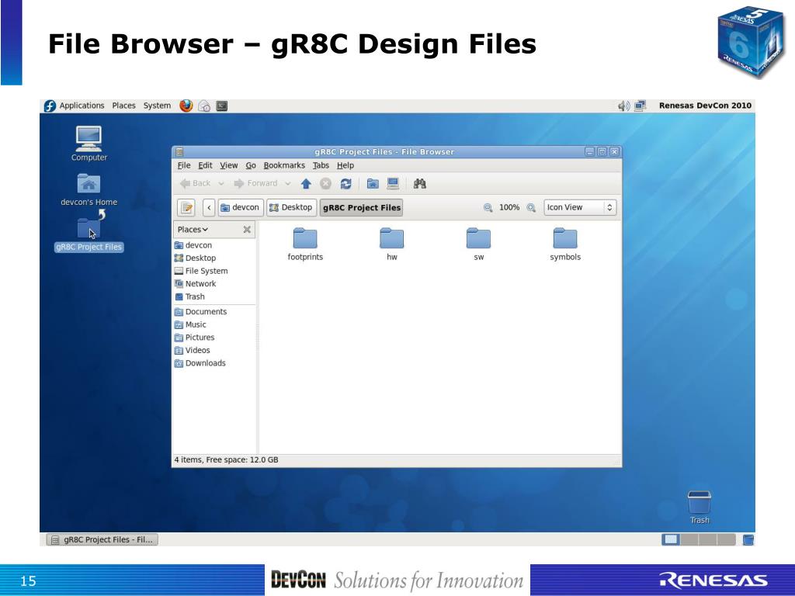Image resolution: width=795 pixels, height=596 pixels.
Task: Open the Icon View mode dropdown
Action: point(580,207)
